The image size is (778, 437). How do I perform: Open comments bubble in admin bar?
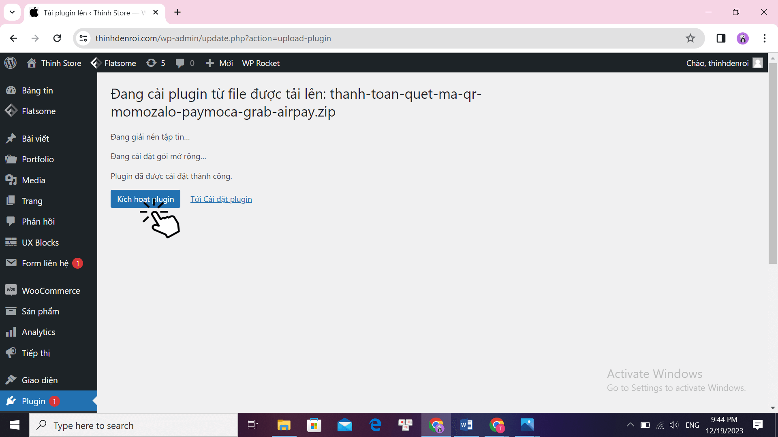click(185, 63)
